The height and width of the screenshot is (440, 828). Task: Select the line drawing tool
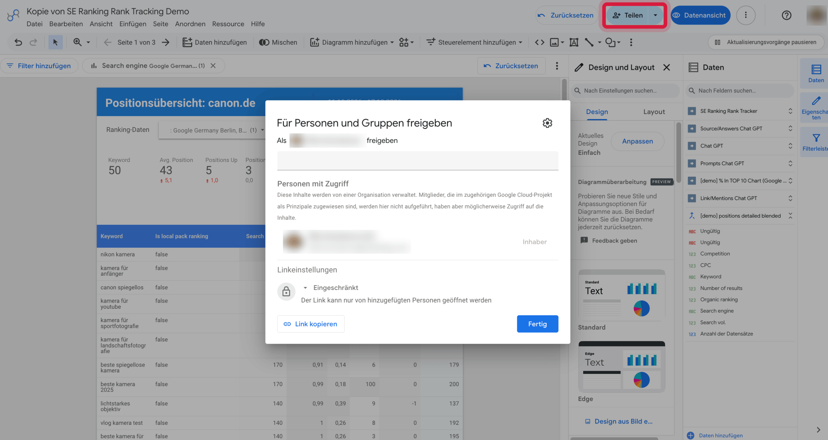tap(589, 42)
